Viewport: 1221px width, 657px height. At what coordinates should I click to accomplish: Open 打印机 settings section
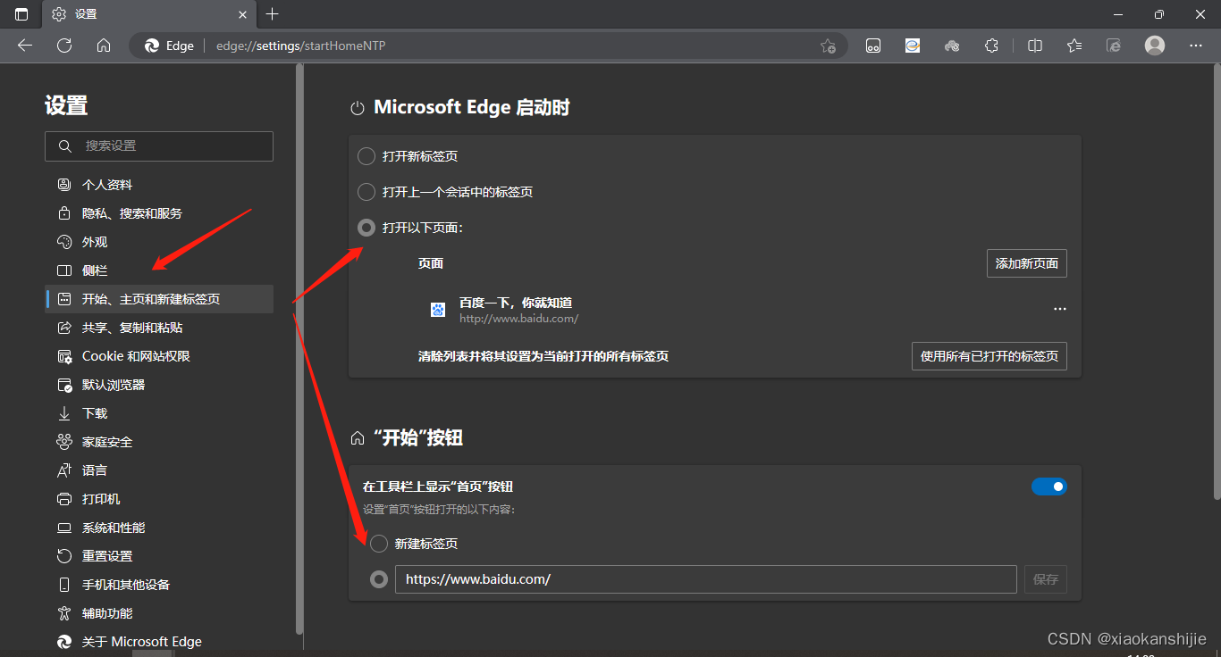159,499
